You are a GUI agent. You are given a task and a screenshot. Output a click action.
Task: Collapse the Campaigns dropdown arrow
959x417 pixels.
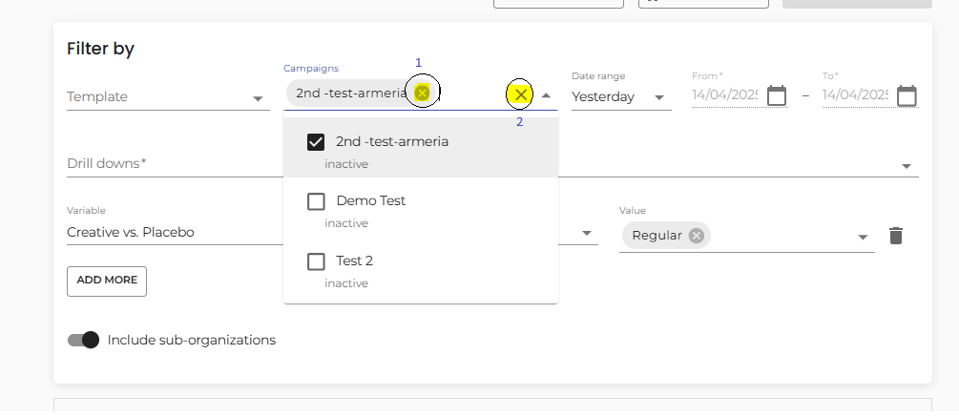(x=546, y=95)
